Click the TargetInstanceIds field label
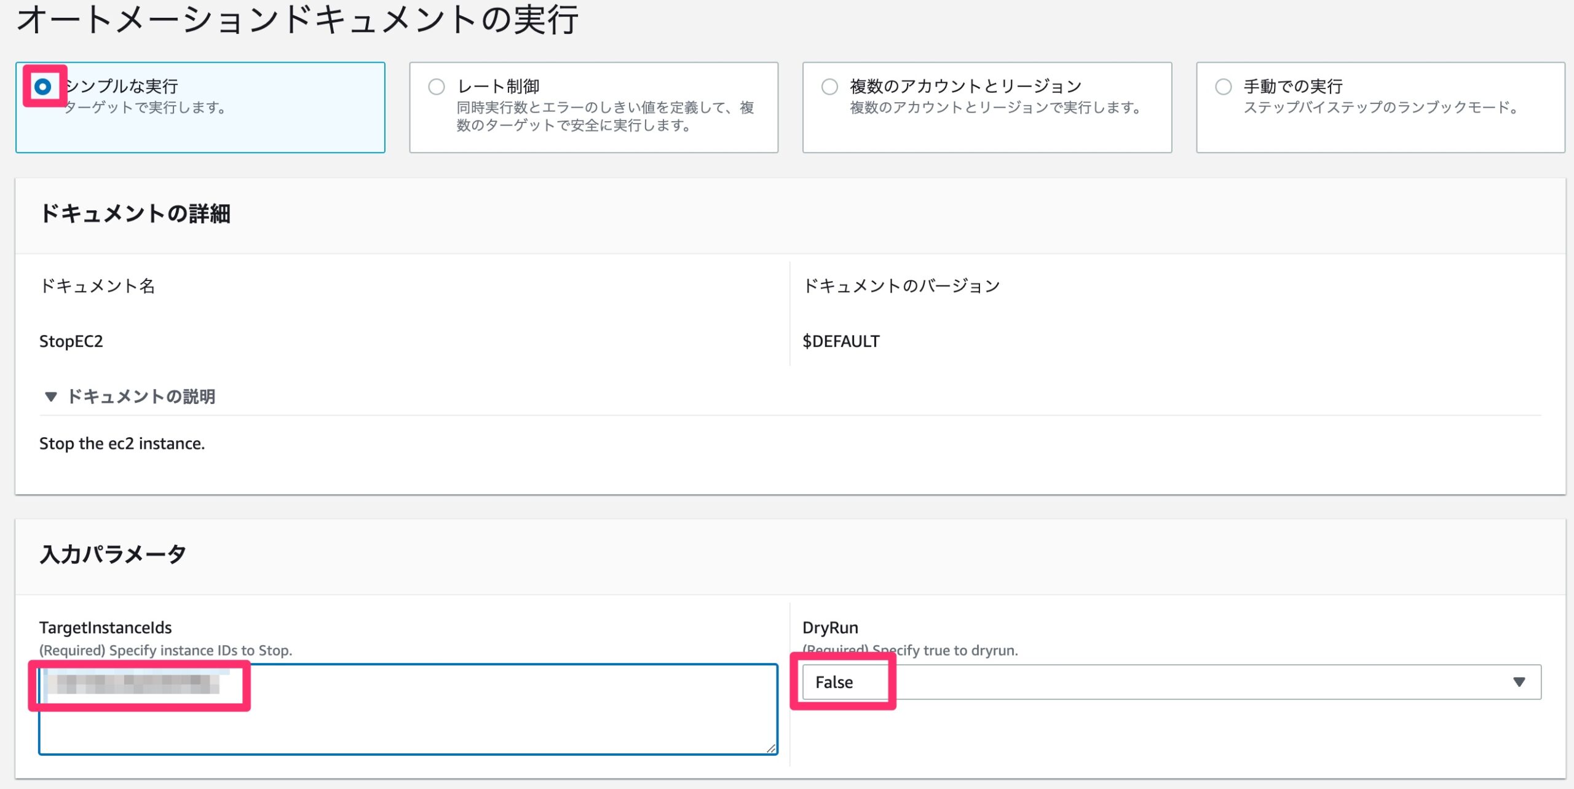The image size is (1574, 789). [x=105, y=628]
